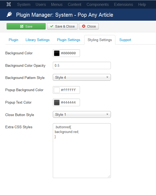Switch to the Plugin Settings tab
The width and height of the screenshot is (156, 195).
tap(69, 40)
